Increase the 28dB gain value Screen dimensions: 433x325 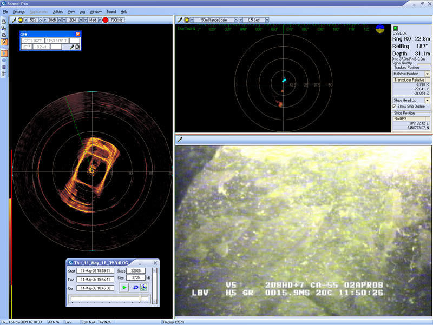click(x=60, y=20)
